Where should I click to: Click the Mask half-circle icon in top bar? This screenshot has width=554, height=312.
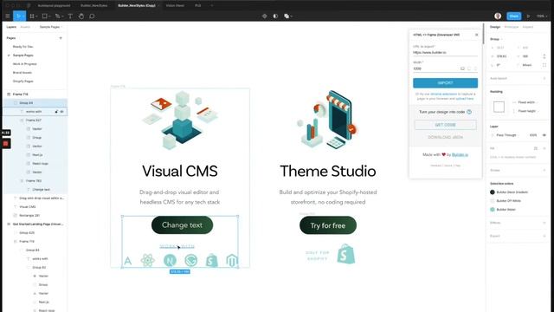coord(275,16)
